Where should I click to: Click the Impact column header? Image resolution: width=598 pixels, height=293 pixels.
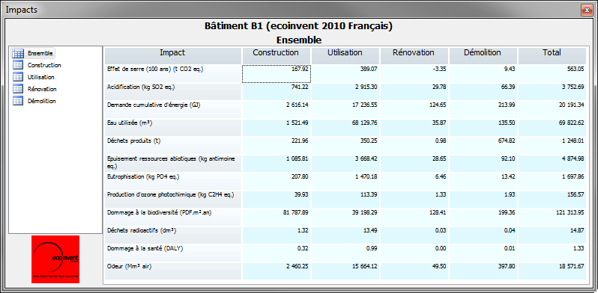173,55
